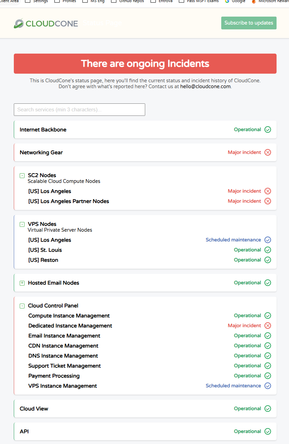Click Dedicated Instance Management incident icon
Viewport: 289px width, 444px height.
coord(268,326)
